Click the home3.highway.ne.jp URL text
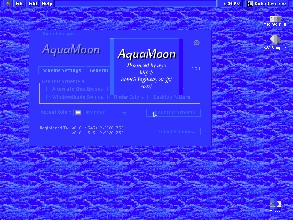The image size is (293, 220). (x=146, y=80)
